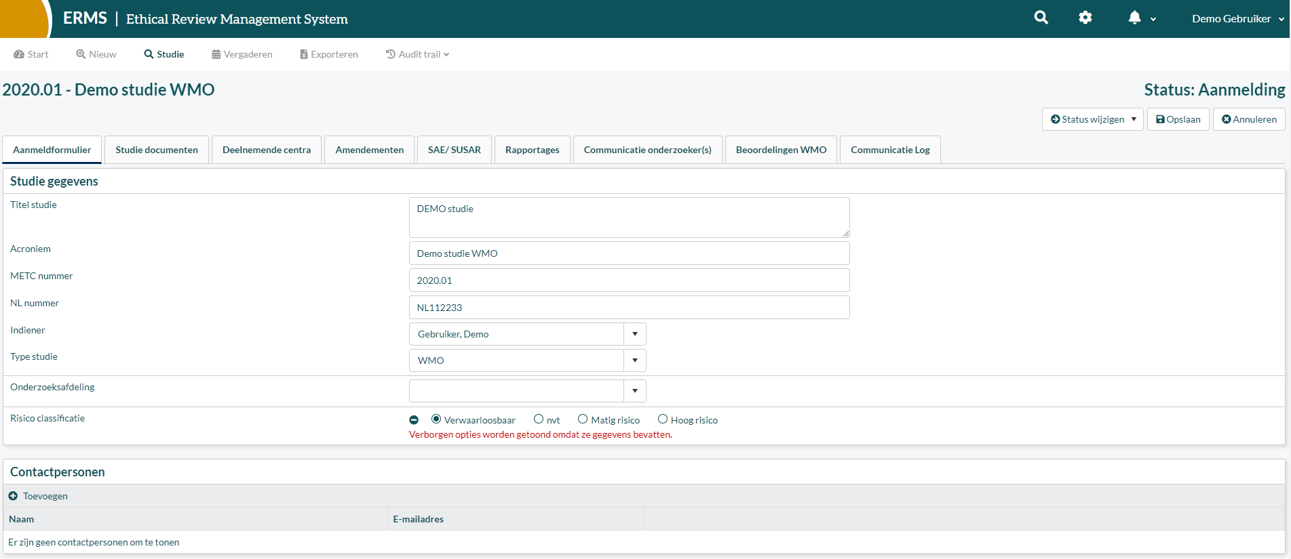1291x559 pixels.
Task: Select the nvt radio button
Action: point(539,419)
